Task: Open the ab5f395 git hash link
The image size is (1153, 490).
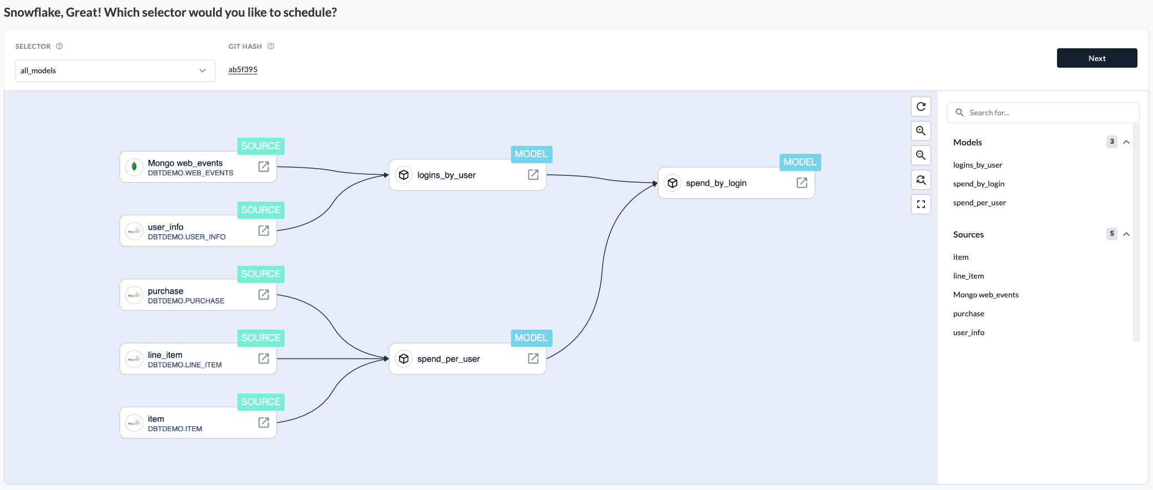Action: (x=243, y=69)
